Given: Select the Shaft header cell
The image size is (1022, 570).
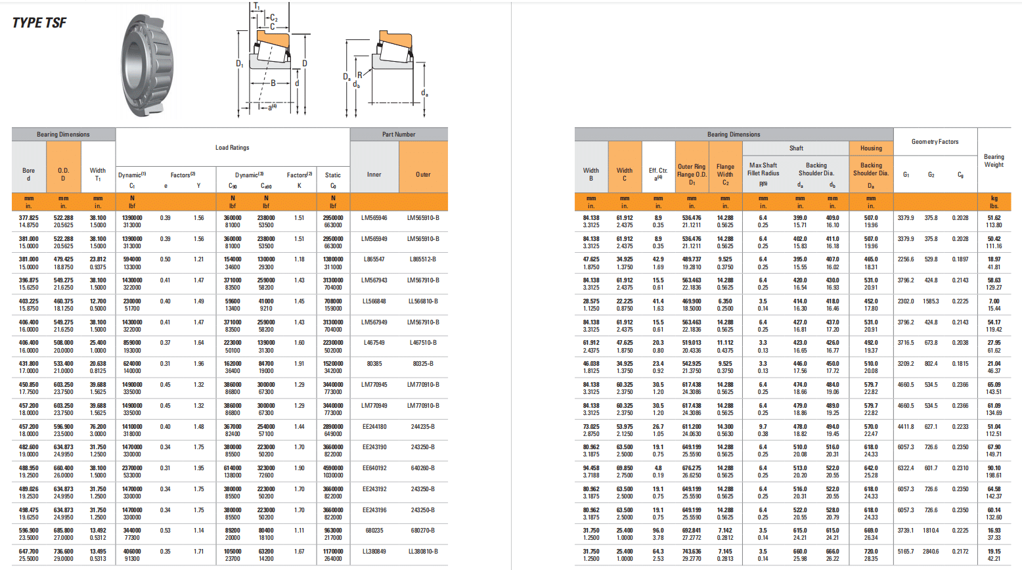Looking at the screenshot, I should tap(796, 148).
